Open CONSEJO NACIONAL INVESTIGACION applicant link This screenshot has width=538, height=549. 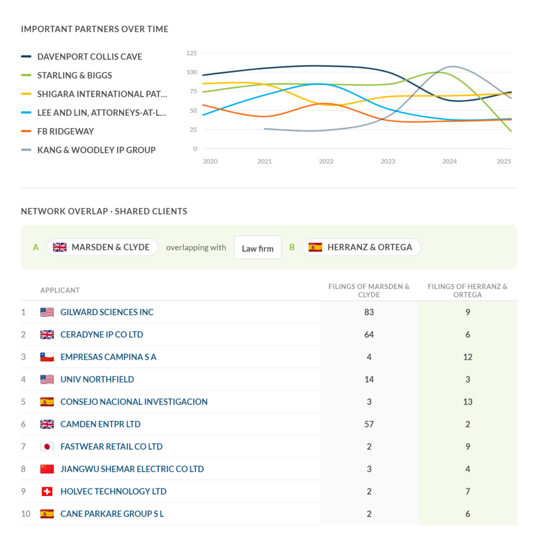(134, 402)
